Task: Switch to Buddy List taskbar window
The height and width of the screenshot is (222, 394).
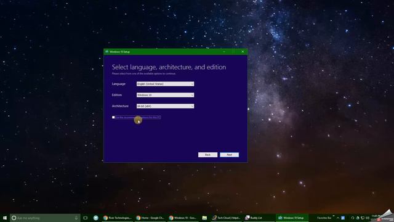Action: tap(259, 218)
